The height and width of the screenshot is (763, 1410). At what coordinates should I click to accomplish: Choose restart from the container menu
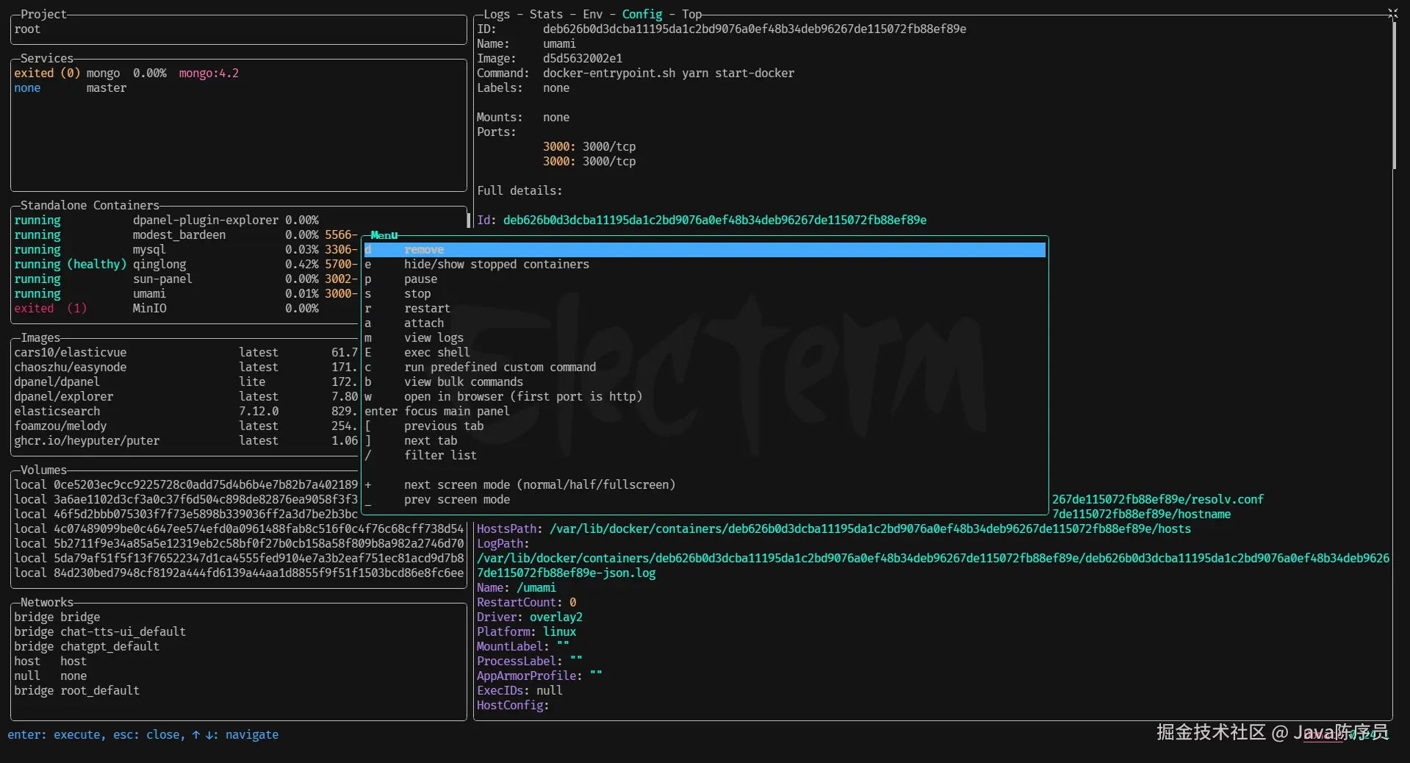[x=427, y=309]
